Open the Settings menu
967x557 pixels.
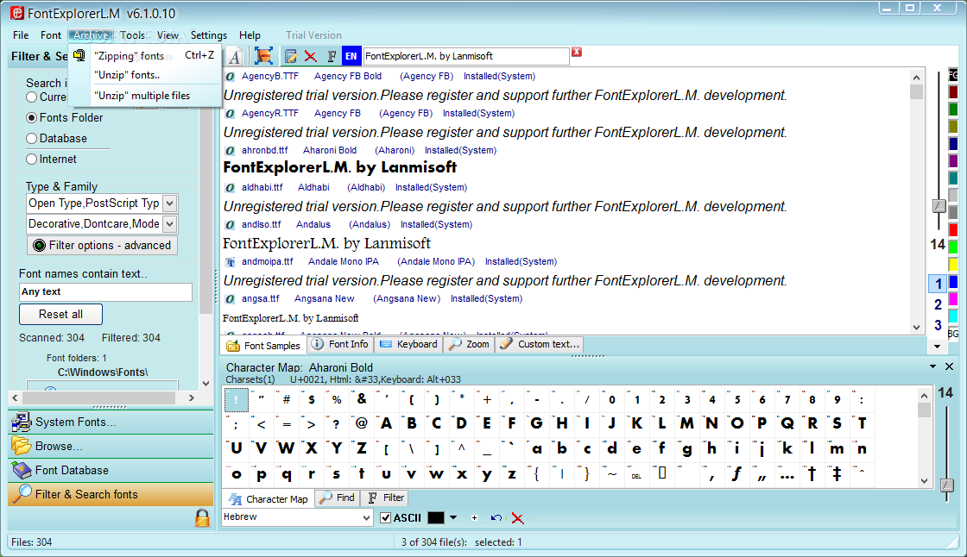208,35
